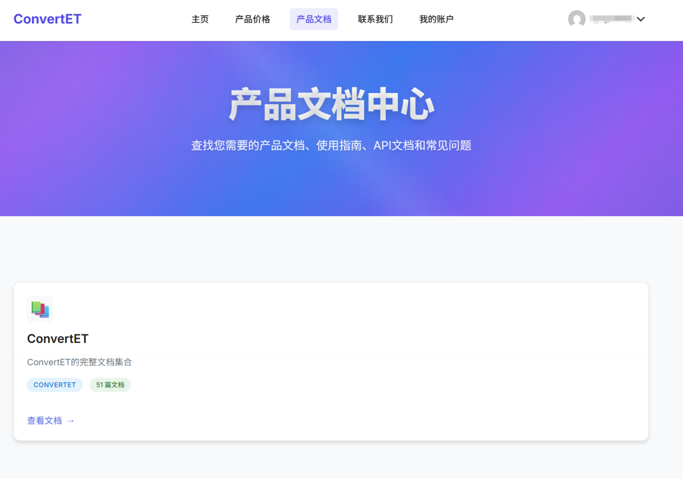
Task: Click the blue CONVERTET tag
Action: 55,385
